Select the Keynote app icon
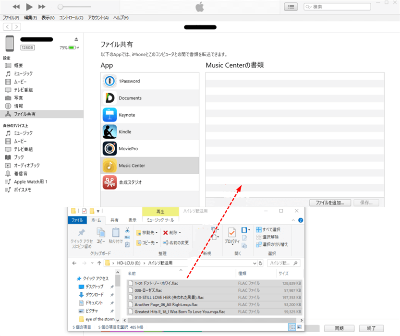 pyautogui.click(x=109, y=115)
